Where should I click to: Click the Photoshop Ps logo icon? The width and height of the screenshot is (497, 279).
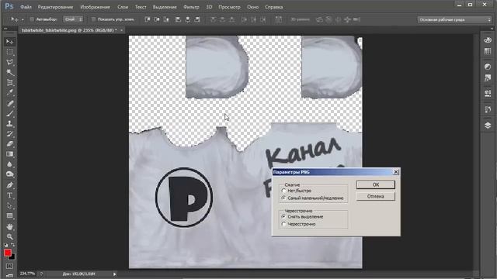[9, 6]
